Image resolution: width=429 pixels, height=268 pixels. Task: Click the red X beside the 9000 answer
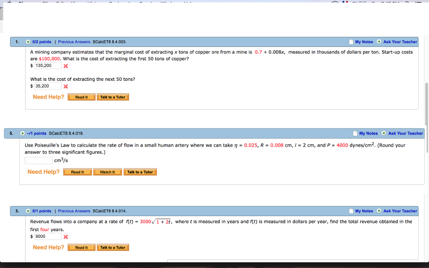(x=65, y=236)
